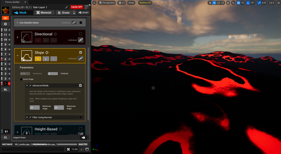Enable the Invert Slope checkbox
Screen dimensions: 281x154
[21, 79]
